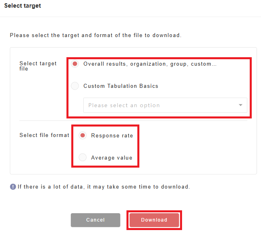Click the 'Select target file' field label
Viewport: 261px width, 249px height.
point(38,66)
